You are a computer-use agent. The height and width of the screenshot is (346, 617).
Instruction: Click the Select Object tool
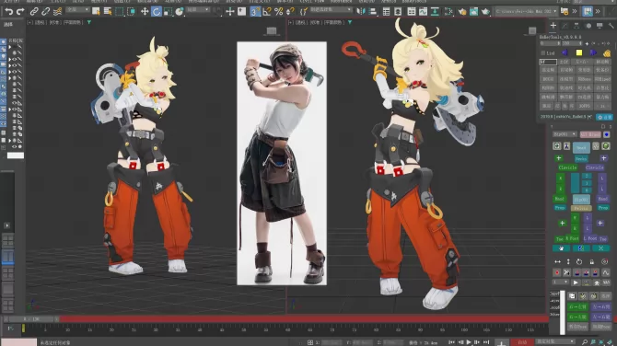coord(96,12)
